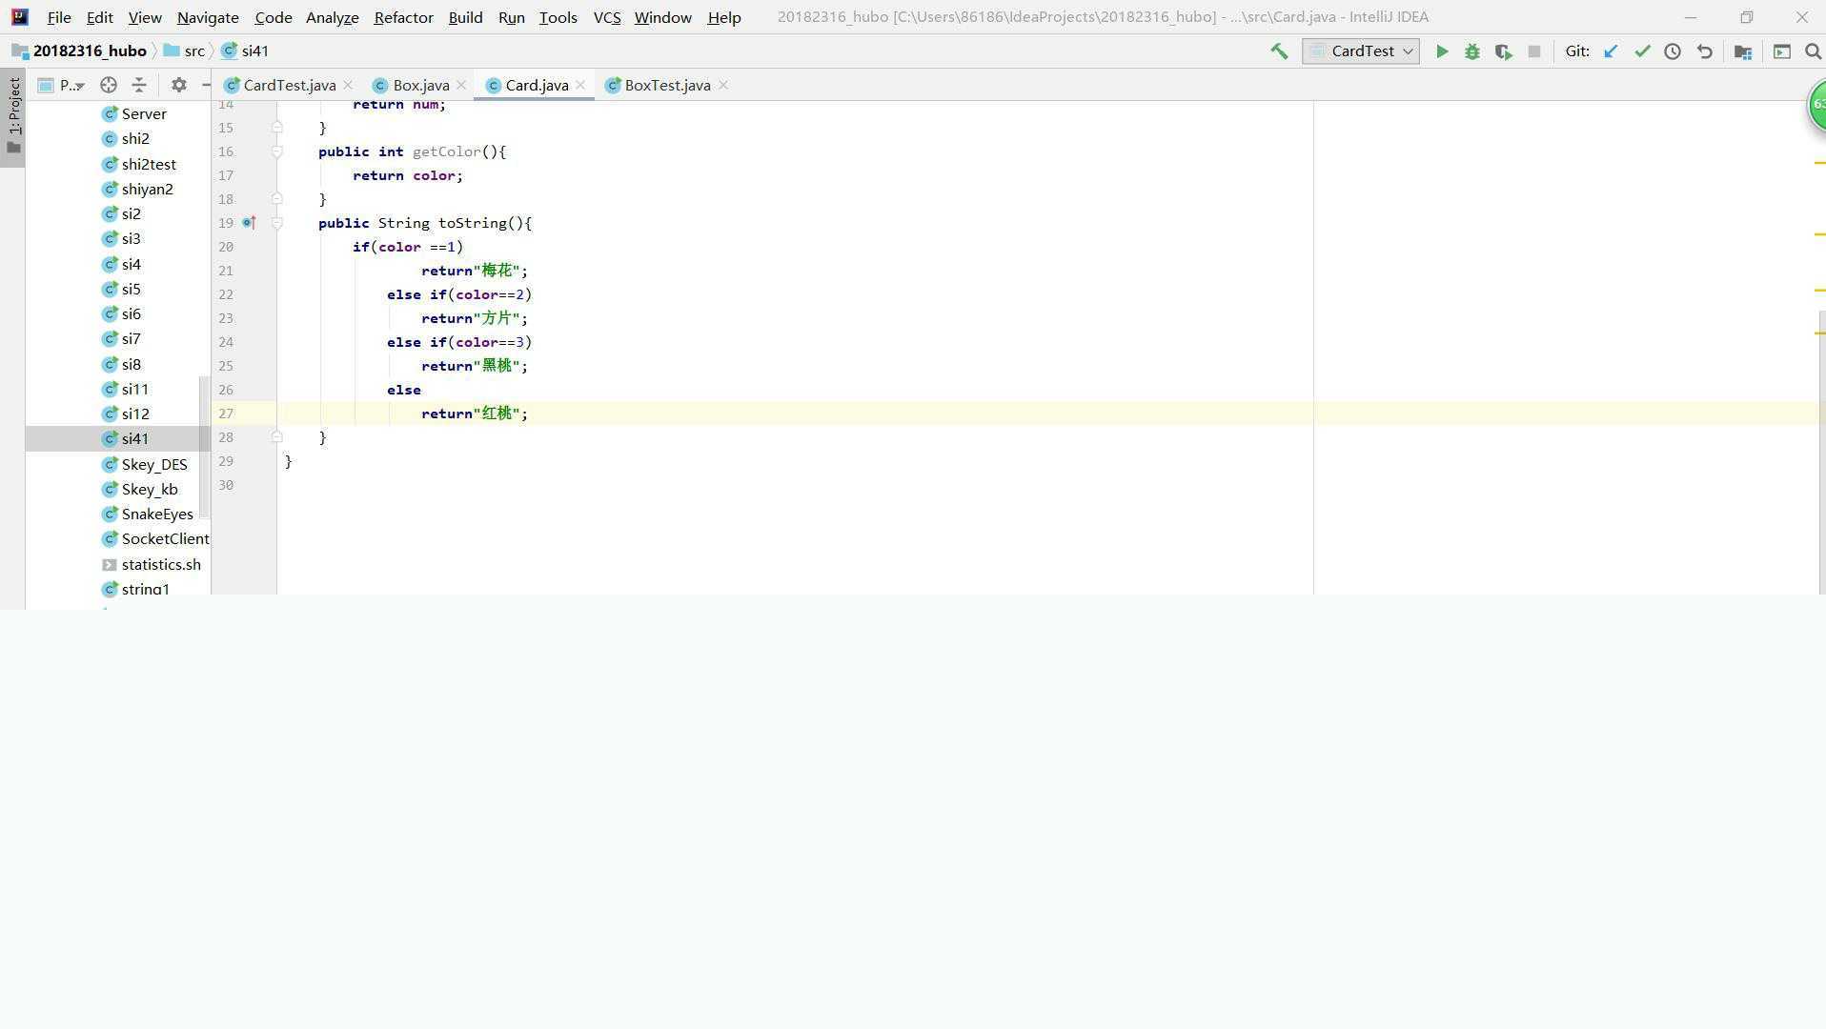Click the editor vertical scrollbar thumb
The height and width of the screenshot is (1029, 1826).
(1821, 453)
